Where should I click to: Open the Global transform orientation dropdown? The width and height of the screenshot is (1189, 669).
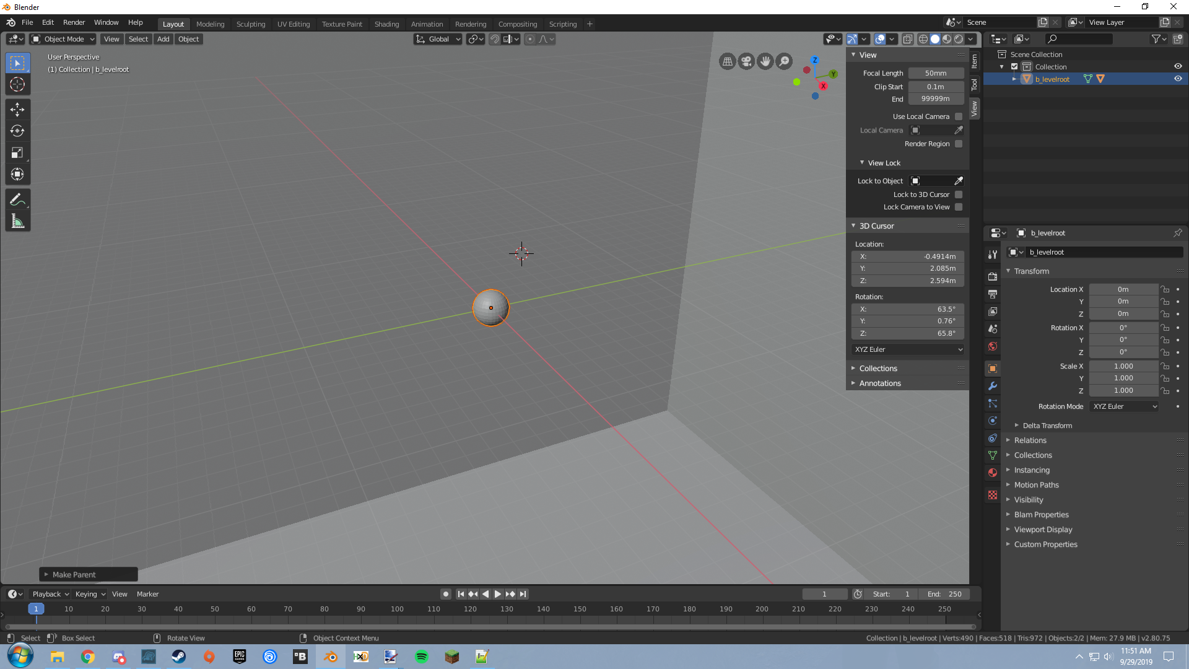[x=438, y=39]
